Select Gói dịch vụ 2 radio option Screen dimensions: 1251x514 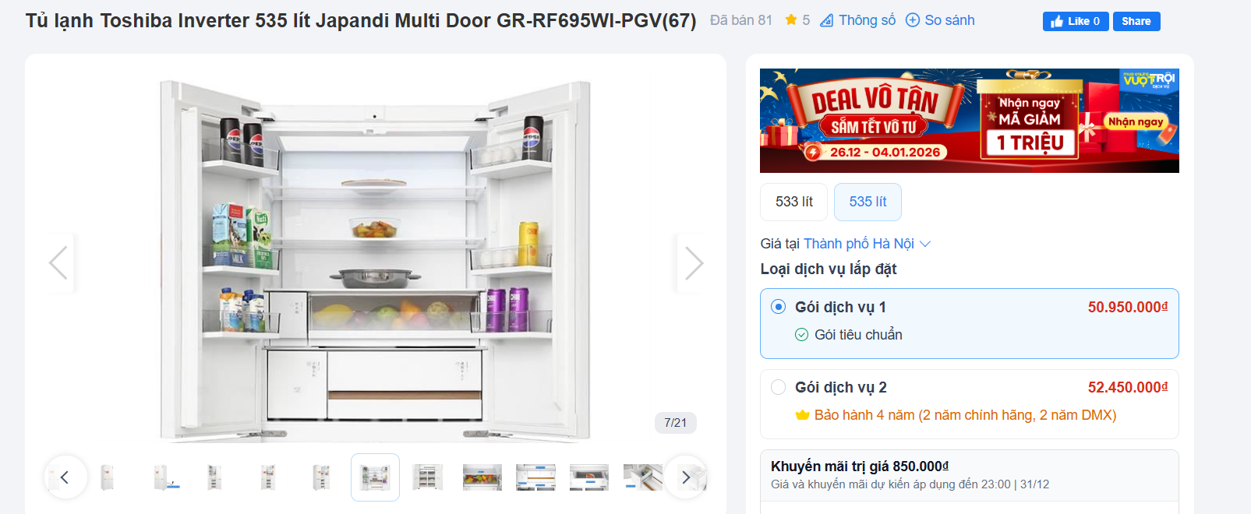pyautogui.click(x=778, y=387)
